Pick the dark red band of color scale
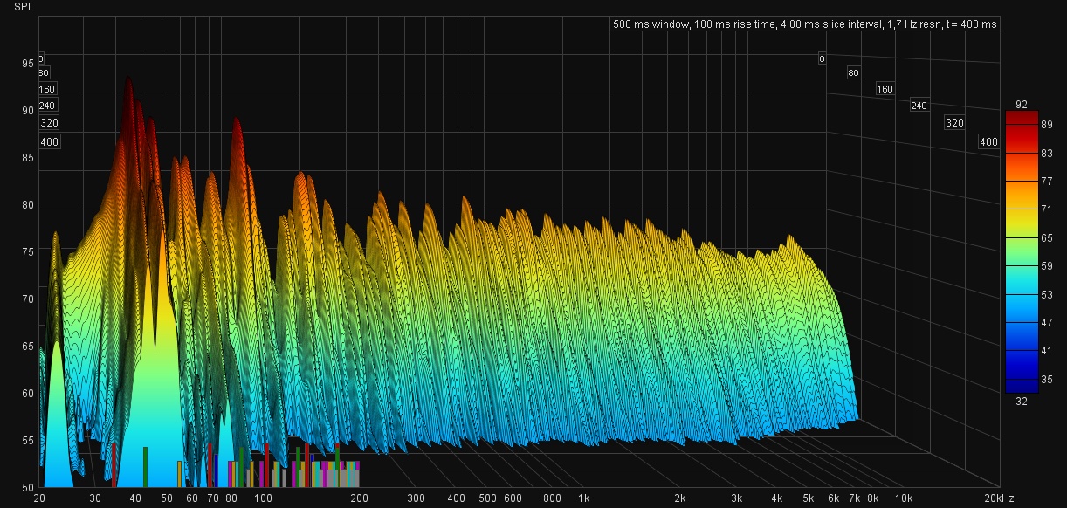The image size is (1067, 508). click(x=1022, y=119)
